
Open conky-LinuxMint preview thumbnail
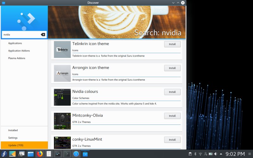point(62,143)
